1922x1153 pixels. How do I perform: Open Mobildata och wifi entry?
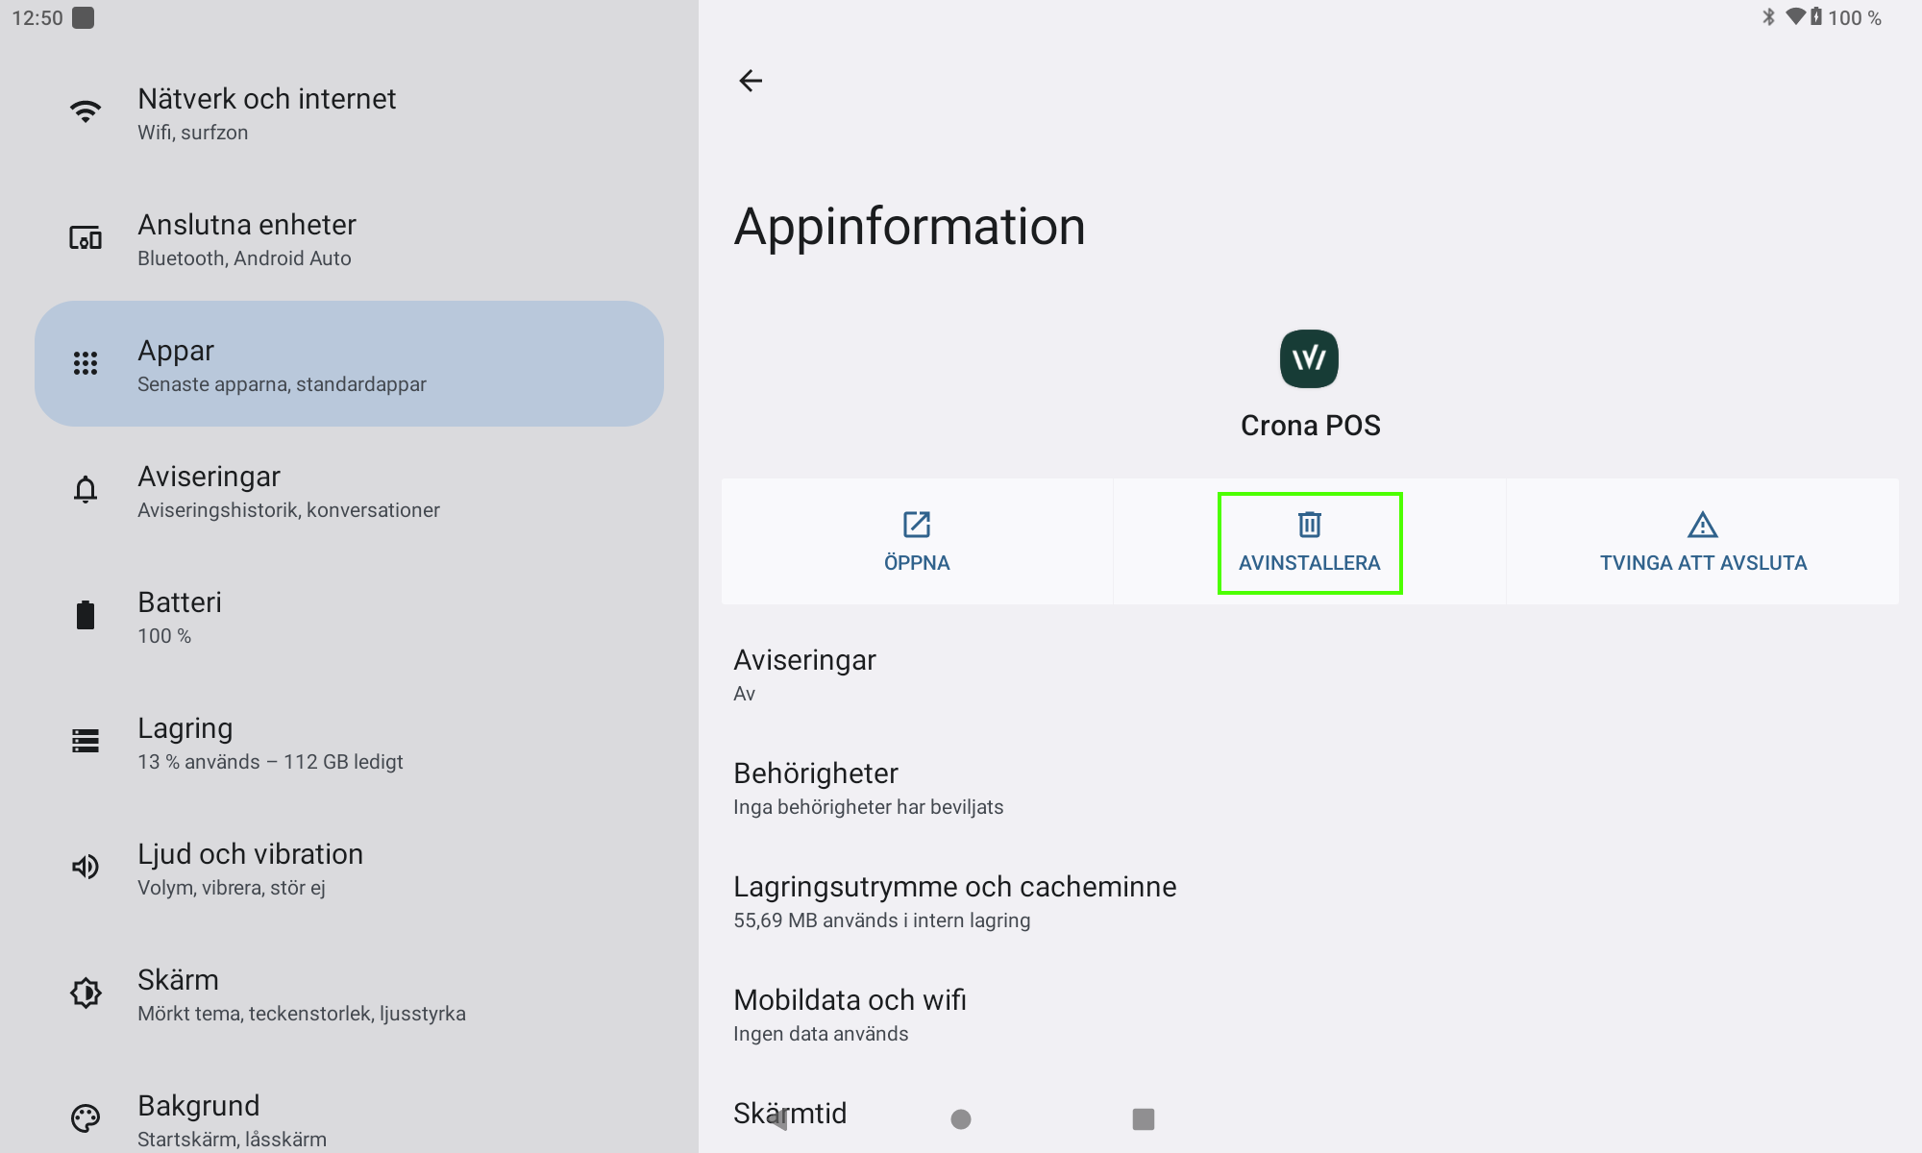pyautogui.click(x=850, y=1015)
